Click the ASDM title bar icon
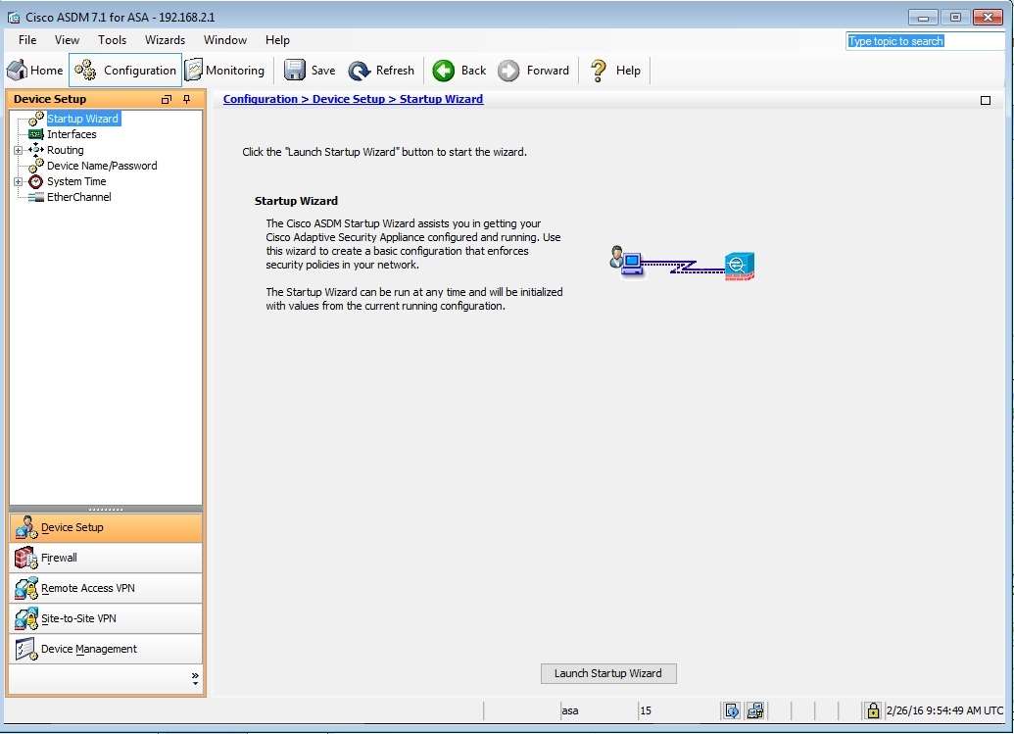Screen dimensions: 1014x734 14,18
